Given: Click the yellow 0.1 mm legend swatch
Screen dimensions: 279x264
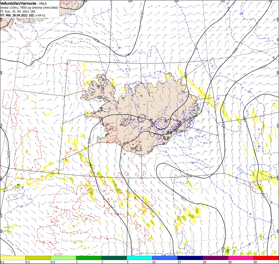Looking at the screenshot, I should pos(13,258).
